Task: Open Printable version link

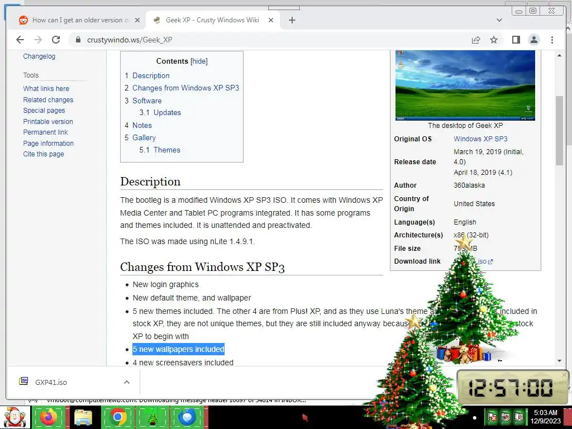Action: click(x=48, y=121)
